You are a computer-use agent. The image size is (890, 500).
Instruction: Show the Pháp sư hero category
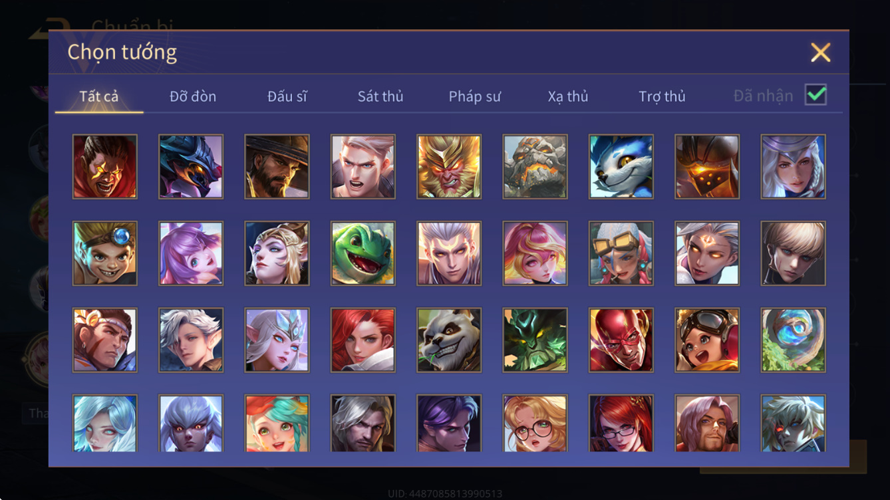[x=475, y=96]
